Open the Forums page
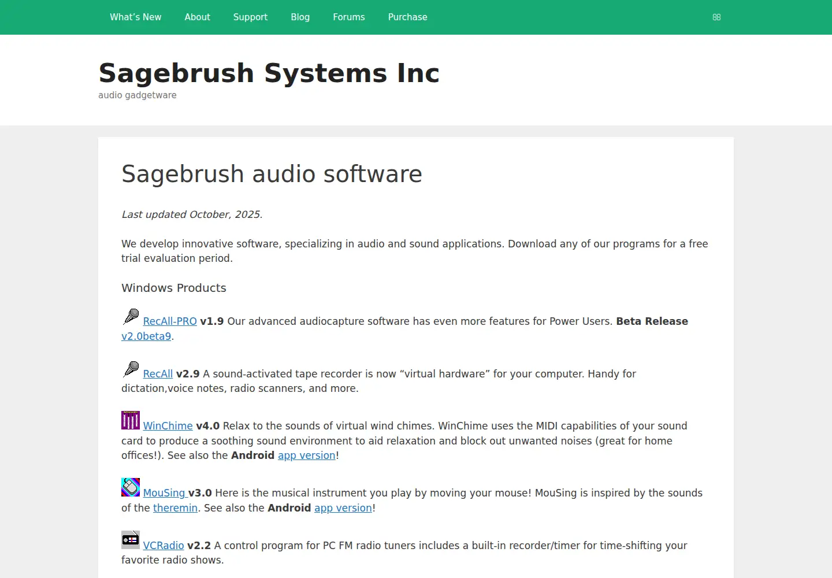The width and height of the screenshot is (832, 578). point(349,17)
